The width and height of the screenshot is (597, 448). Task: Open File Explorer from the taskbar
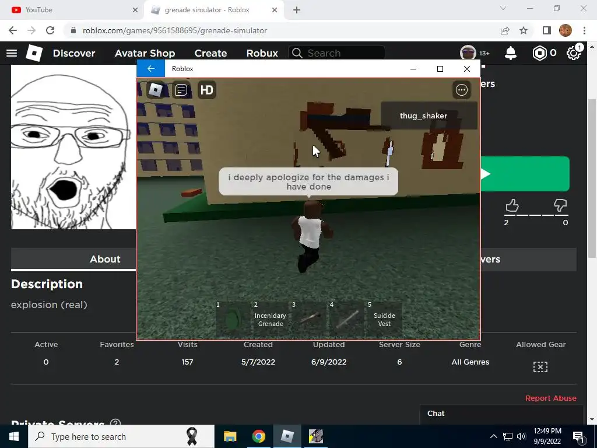(x=230, y=436)
